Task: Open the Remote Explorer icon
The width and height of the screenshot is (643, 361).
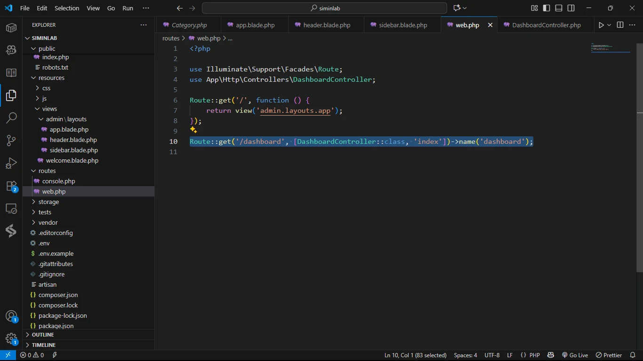Action: [x=11, y=209]
